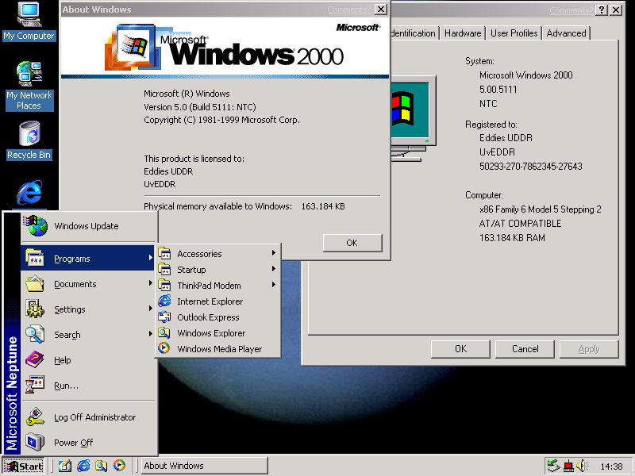The height and width of the screenshot is (476, 635).
Task: Switch to the Hardware tab
Action: pos(463,33)
